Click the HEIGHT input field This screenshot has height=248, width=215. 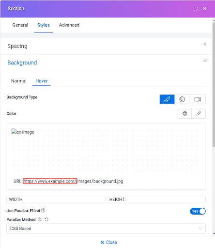(156, 200)
